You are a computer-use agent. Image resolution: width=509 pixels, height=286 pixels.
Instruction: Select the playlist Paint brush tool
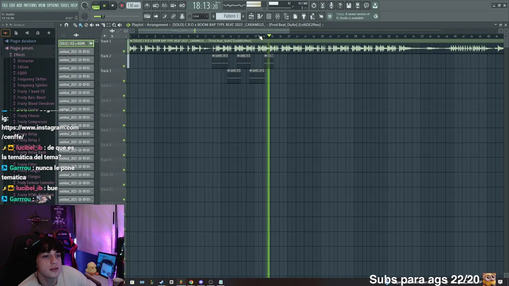(x=81, y=25)
